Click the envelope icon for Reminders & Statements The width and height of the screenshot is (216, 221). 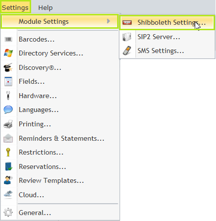click(x=8, y=138)
